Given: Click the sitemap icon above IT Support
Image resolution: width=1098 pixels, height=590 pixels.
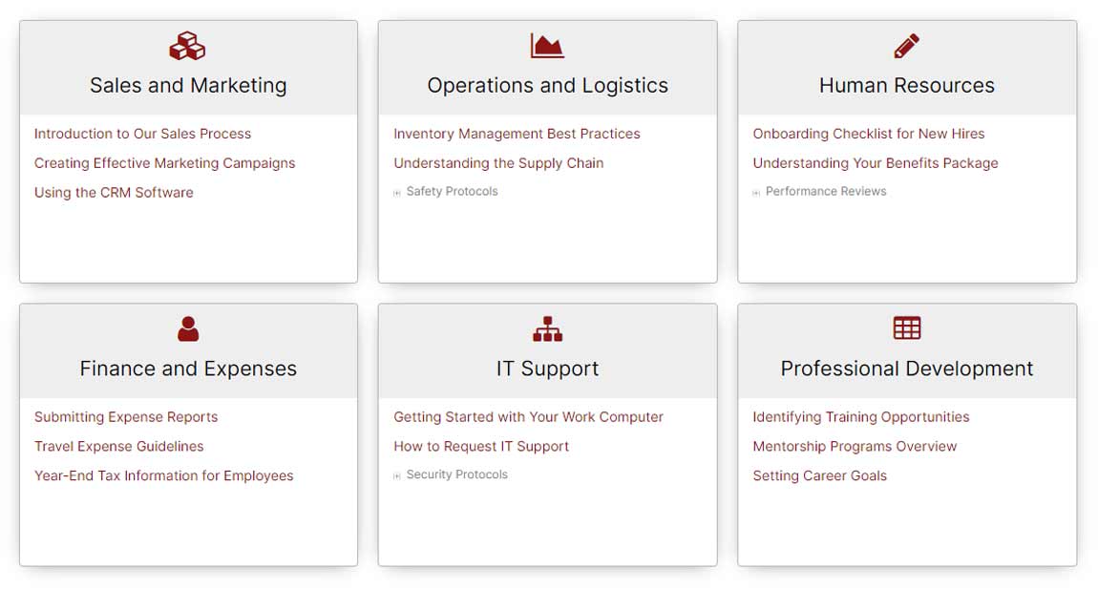Looking at the screenshot, I should pos(547,328).
